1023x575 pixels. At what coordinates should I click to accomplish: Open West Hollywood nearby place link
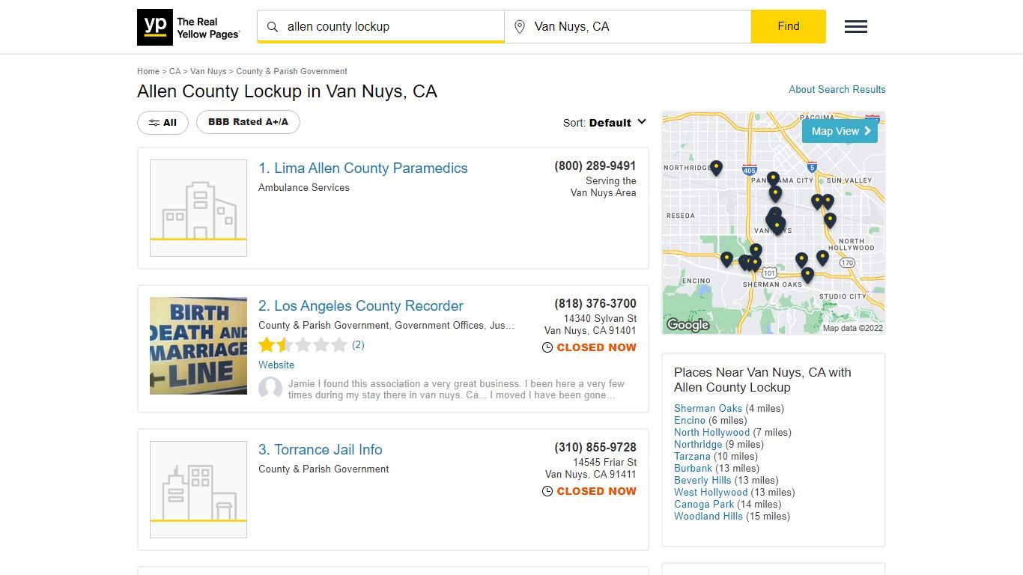point(711,493)
